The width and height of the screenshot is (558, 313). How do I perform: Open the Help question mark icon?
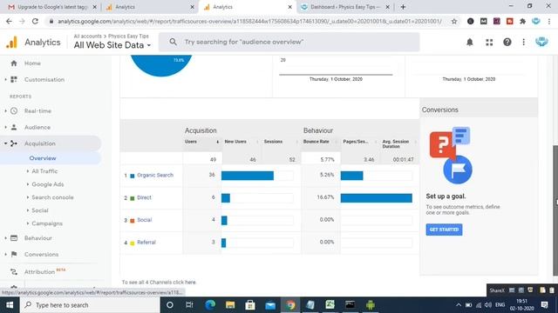click(x=507, y=43)
